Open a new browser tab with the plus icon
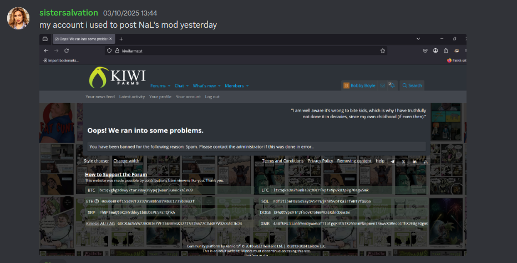Image resolution: width=517 pixels, height=263 pixels. [121, 39]
